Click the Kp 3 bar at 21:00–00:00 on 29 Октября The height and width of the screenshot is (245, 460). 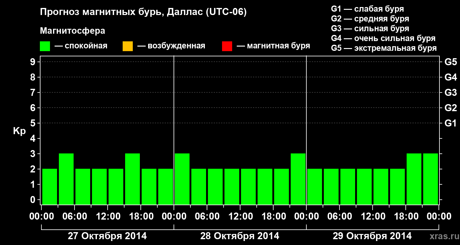(431, 179)
